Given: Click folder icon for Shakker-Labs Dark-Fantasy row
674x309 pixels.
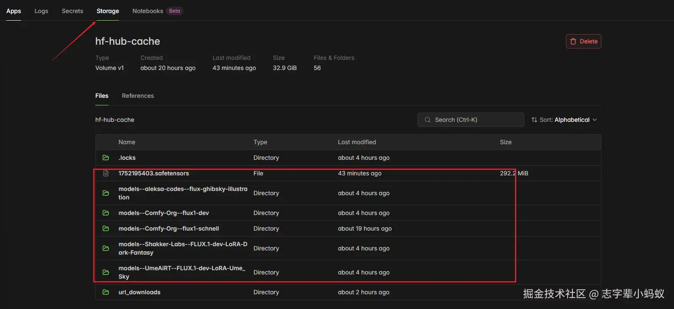Looking at the screenshot, I should pos(106,248).
